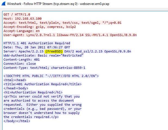Image resolution: width=168 pixels, height=130 pixels.
Task: Click the 'Accept-Language: en' line
Action: point(21,31)
